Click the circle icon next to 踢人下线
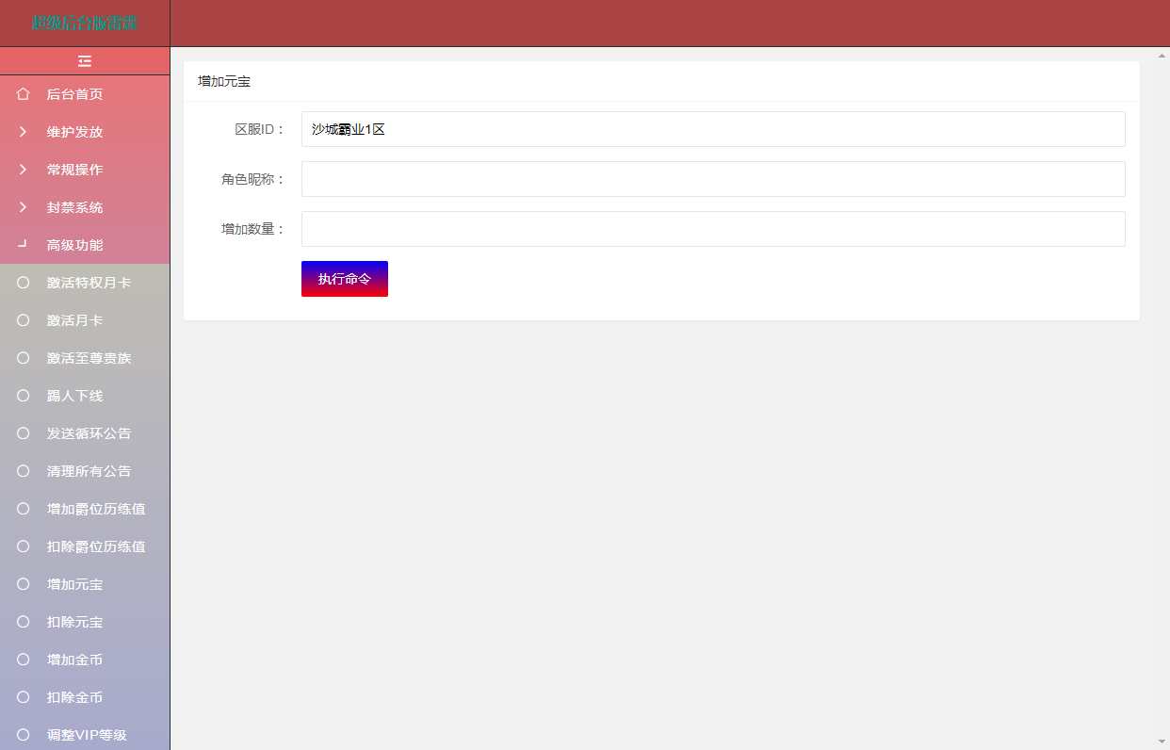 pyautogui.click(x=23, y=396)
